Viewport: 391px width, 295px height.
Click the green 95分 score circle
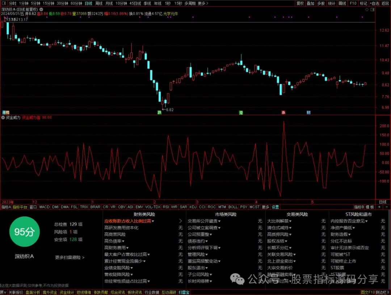click(25, 232)
